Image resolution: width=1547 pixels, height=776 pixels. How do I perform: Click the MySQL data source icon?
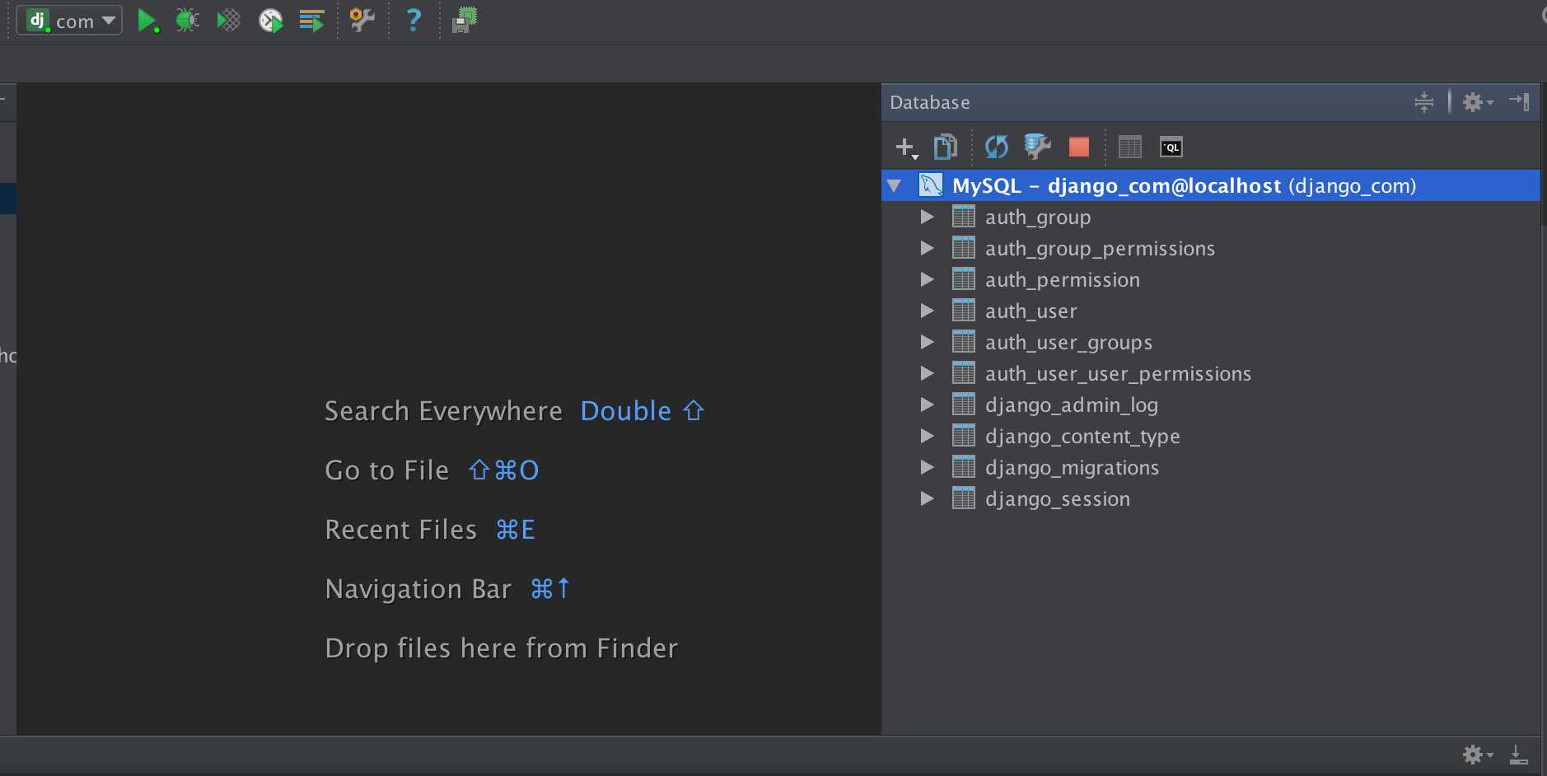pyautogui.click(x=931, y=185)
